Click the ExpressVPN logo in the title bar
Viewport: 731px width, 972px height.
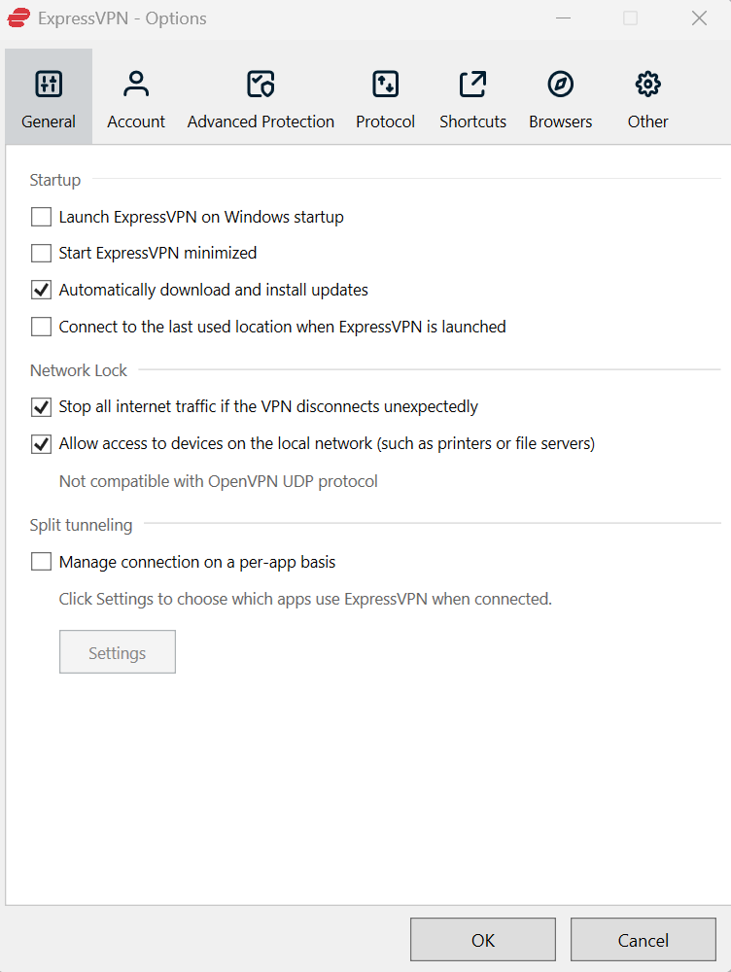click(x=17, y=17)
